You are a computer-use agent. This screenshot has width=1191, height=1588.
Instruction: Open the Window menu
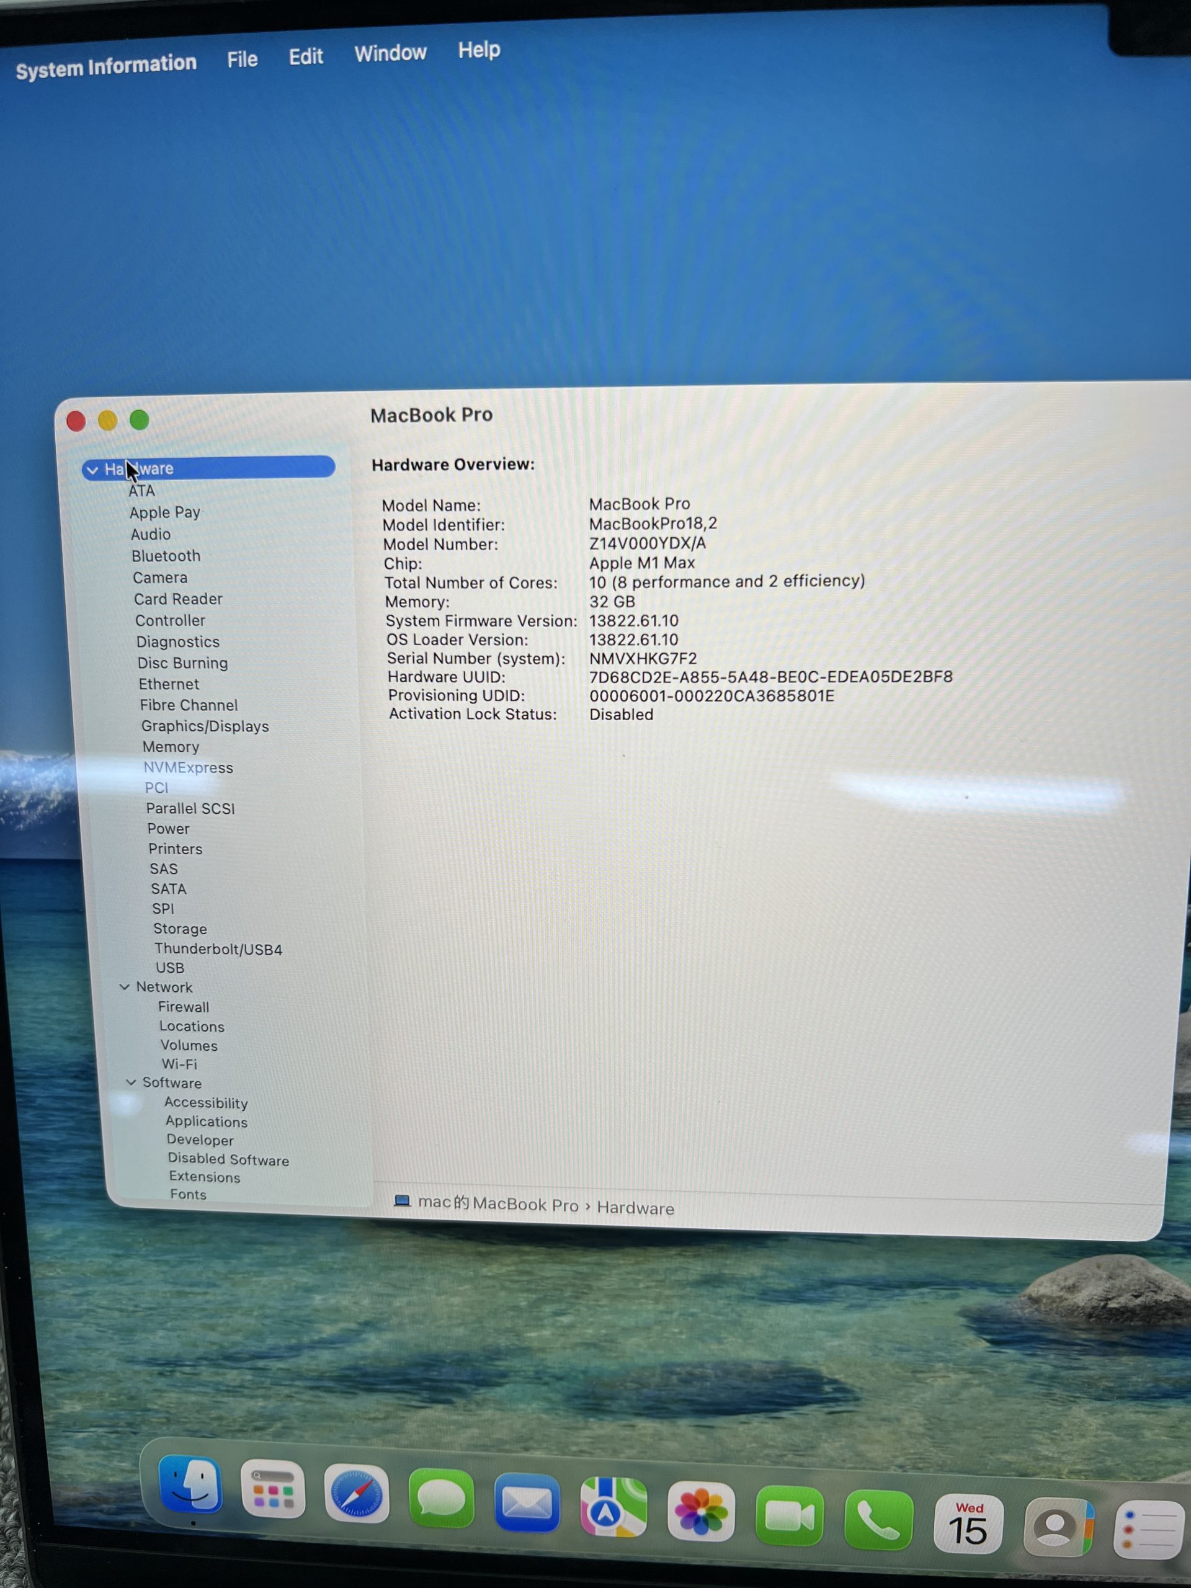pos(390,53)
